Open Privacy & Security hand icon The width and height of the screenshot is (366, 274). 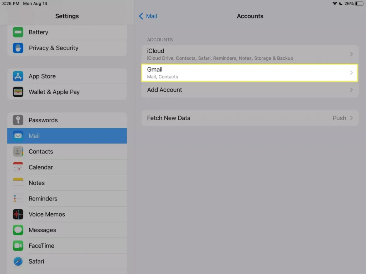pos(18,48)
